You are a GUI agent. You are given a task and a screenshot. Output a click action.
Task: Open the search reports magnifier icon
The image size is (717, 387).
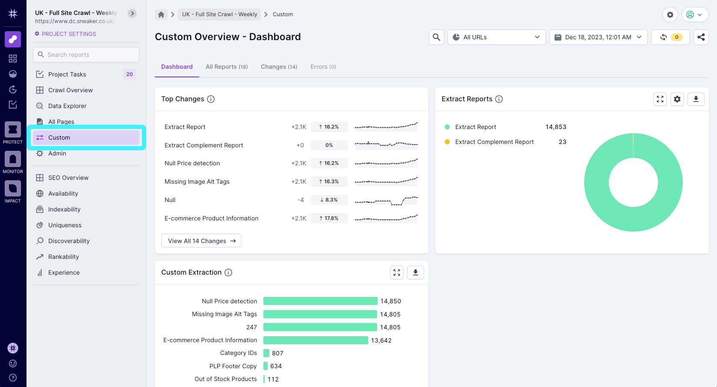pos(436,37)
